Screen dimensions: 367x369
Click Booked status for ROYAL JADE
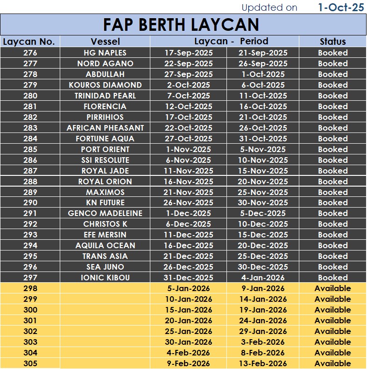coord(332,171)
